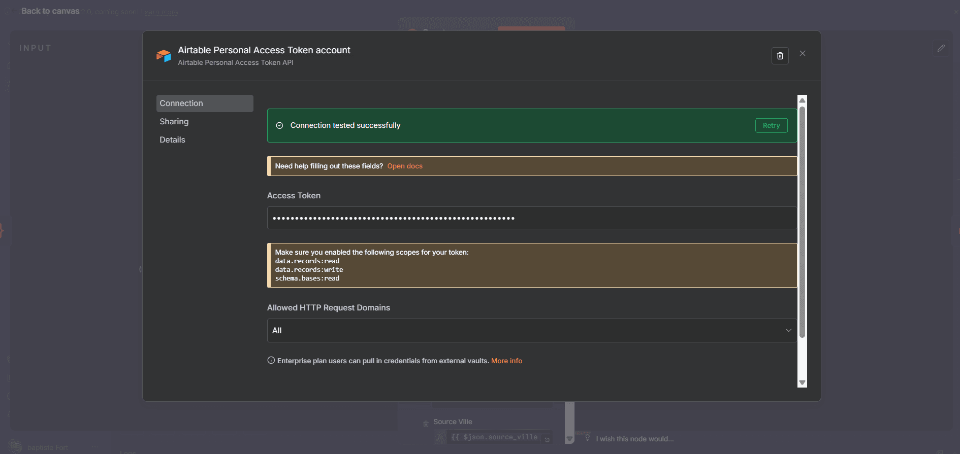This screenshot has height=454, width=960.
Task: Click the 'data.records:write' scope text
Action: (x=309, y=269)
